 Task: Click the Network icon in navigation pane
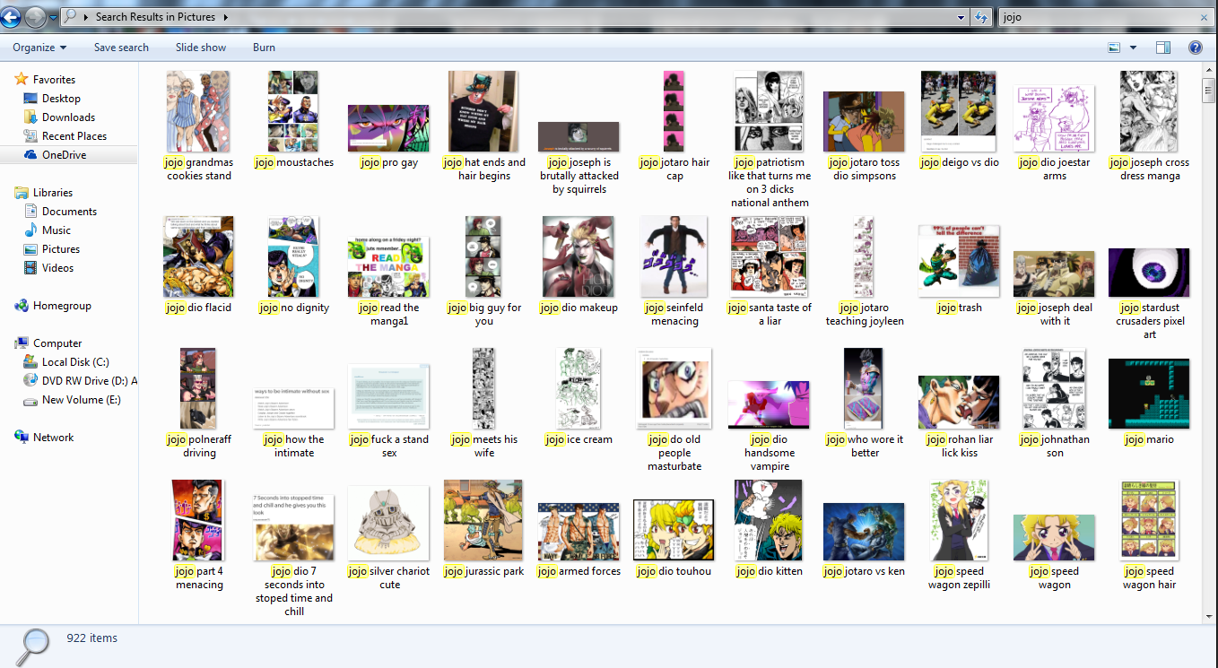(x=22, y=438)
